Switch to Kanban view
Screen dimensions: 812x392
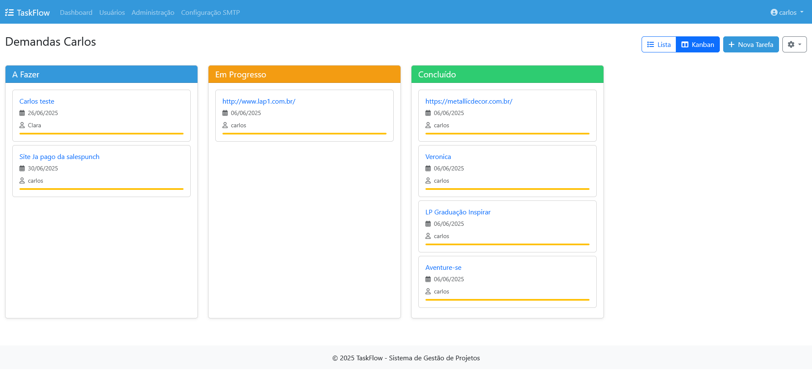click(x=697, y=44)
